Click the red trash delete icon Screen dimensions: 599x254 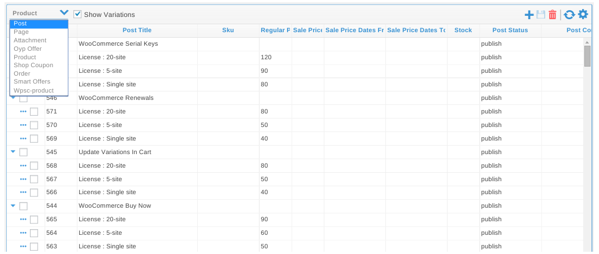(553, 15)
